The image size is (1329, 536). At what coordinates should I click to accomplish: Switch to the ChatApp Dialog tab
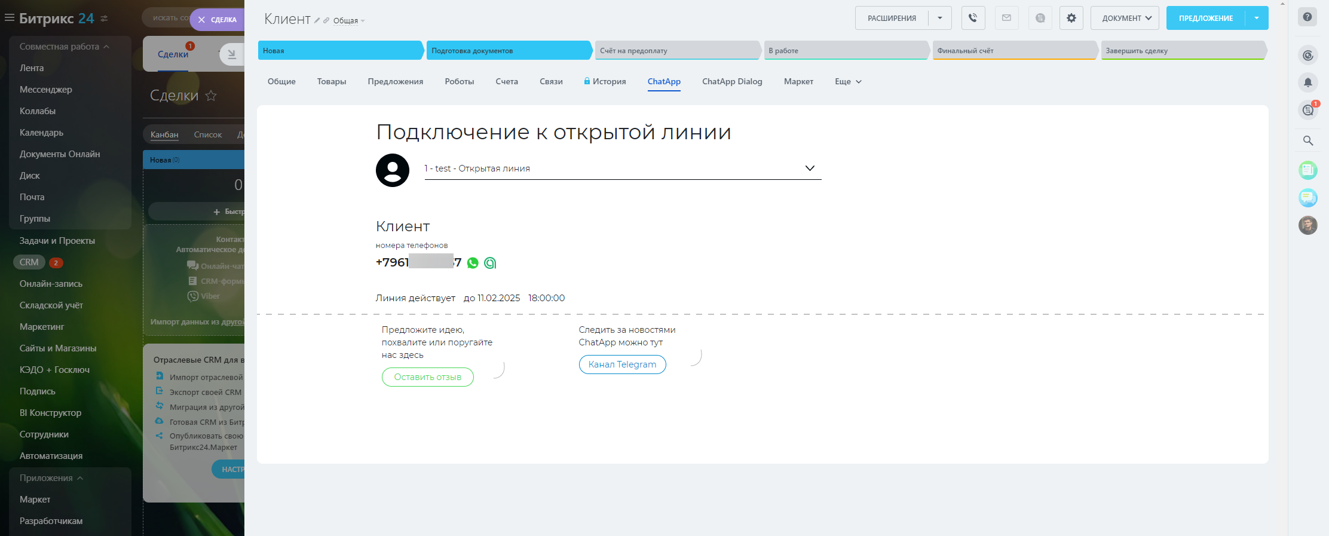[732, 81]
